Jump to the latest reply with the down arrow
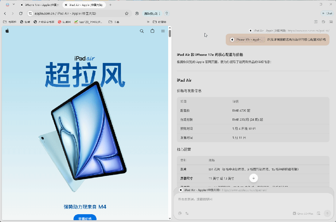 point(253,178)
